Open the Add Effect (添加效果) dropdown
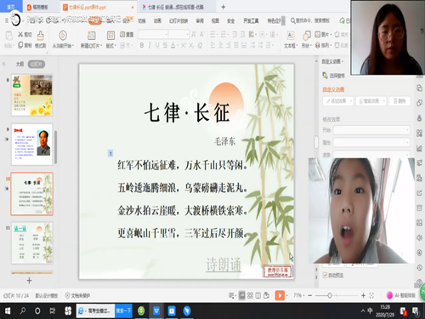 [338, 101]
